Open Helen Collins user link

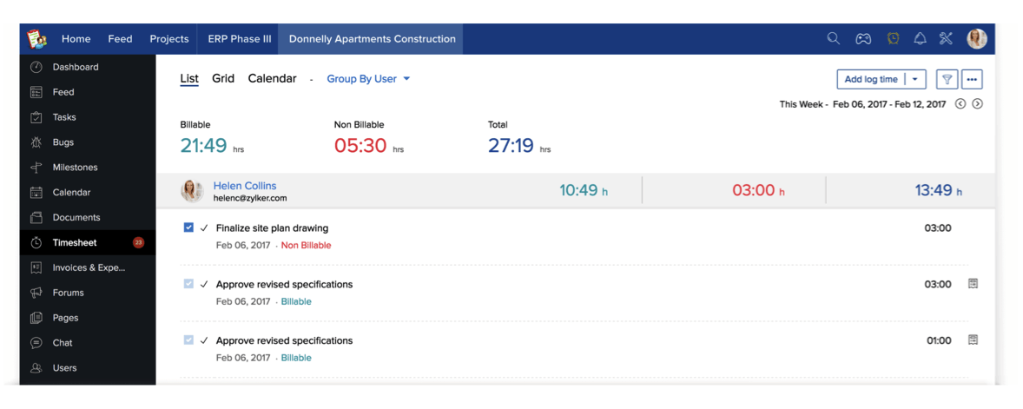(245, 186)
